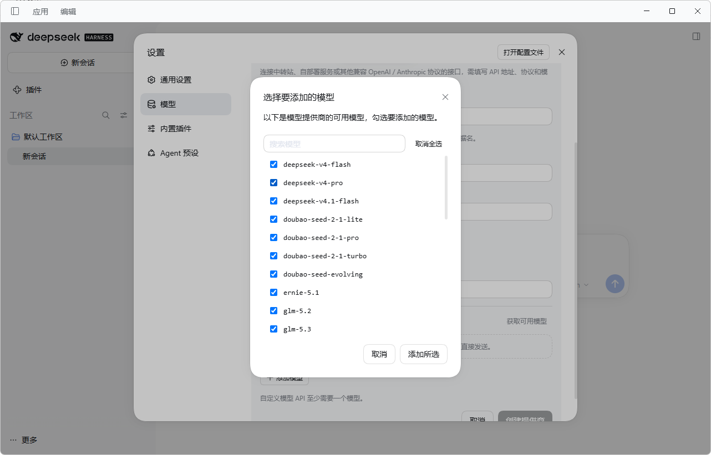
Task: Click 打开配置文件 button
Action: pos(524,52)
